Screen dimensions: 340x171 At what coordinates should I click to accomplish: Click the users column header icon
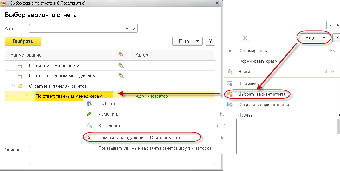[121, 55]
